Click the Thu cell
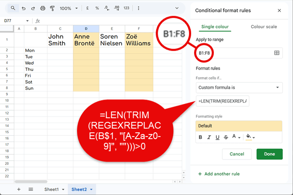The width and height of the screenshot is (293, 195). (x=35, y=69)
